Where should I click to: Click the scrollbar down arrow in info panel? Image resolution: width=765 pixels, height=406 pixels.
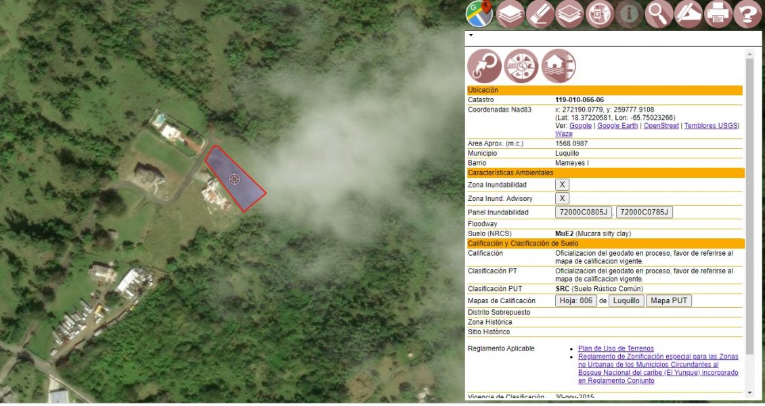tap(749, 392)
